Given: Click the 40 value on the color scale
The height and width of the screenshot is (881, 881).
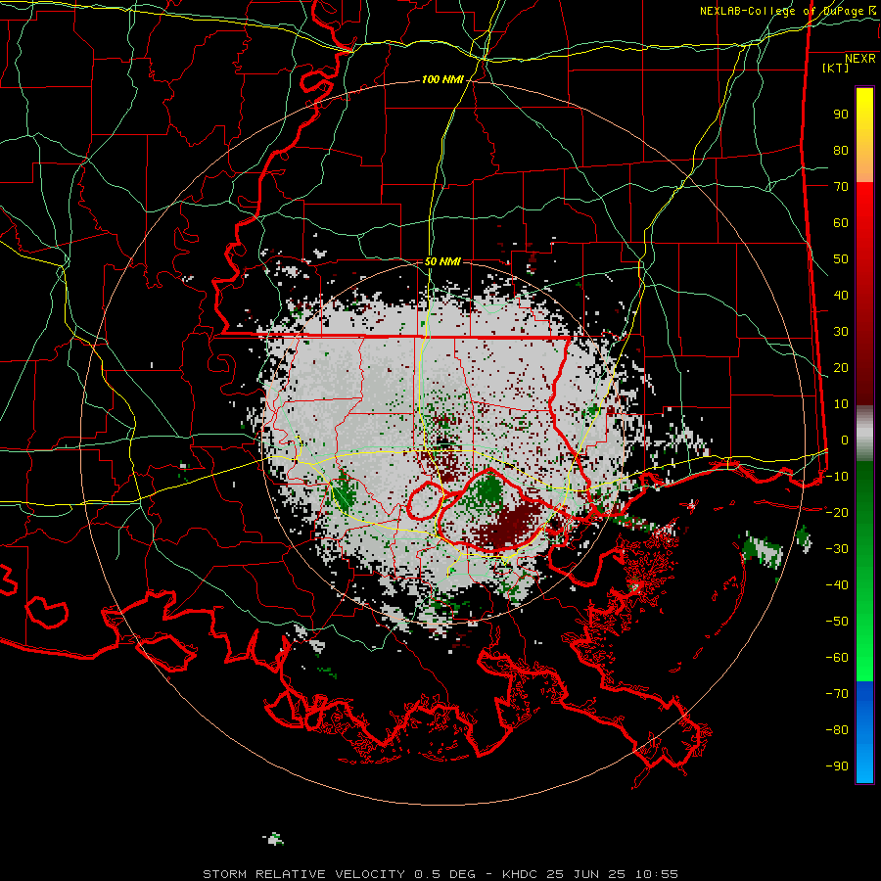Looking at the screenshot, I should click(x=841, y=296).
